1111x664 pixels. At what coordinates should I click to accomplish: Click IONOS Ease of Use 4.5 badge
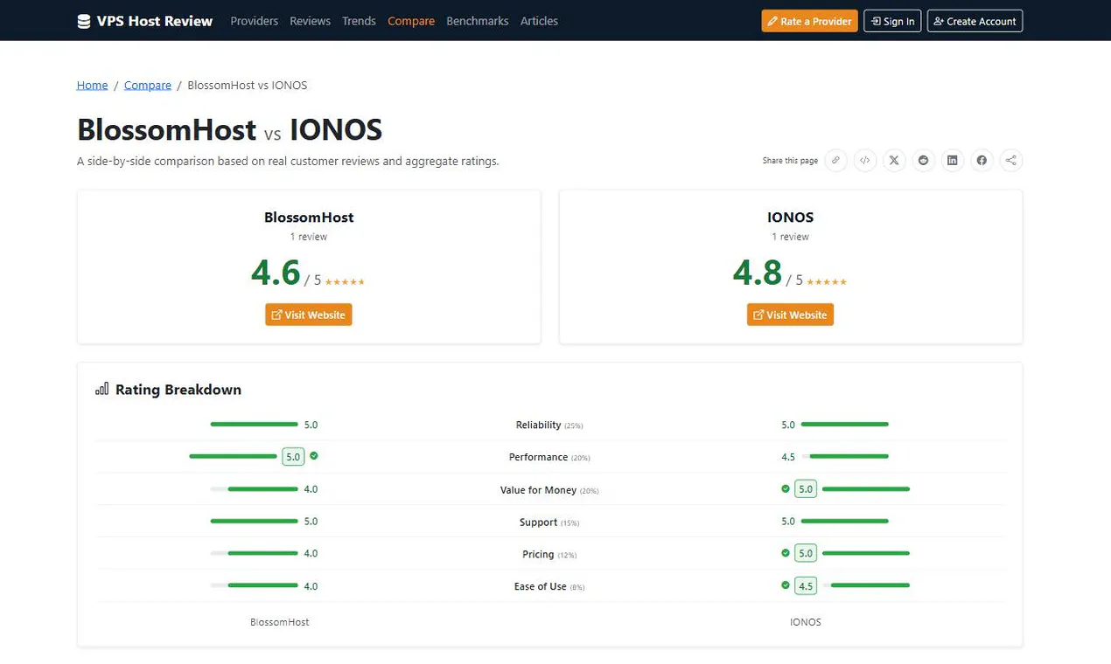point(806,585)
